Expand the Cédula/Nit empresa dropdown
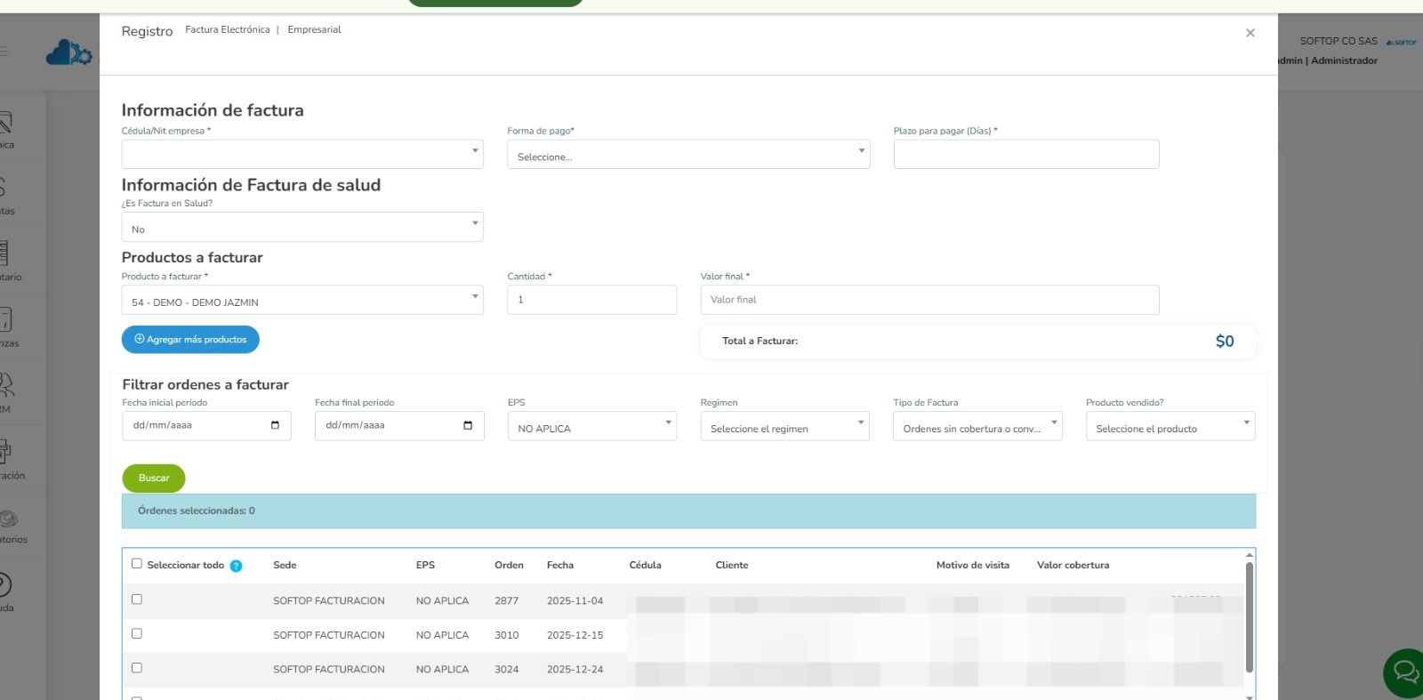 click(302, 154)
